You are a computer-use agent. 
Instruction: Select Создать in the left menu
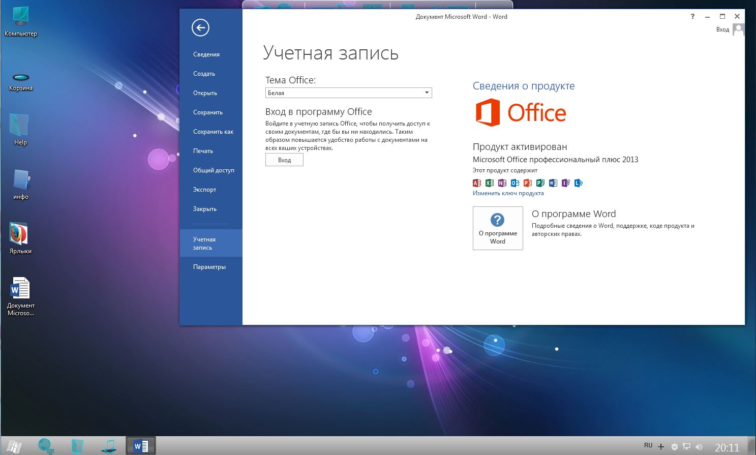[x=204, y=74]
